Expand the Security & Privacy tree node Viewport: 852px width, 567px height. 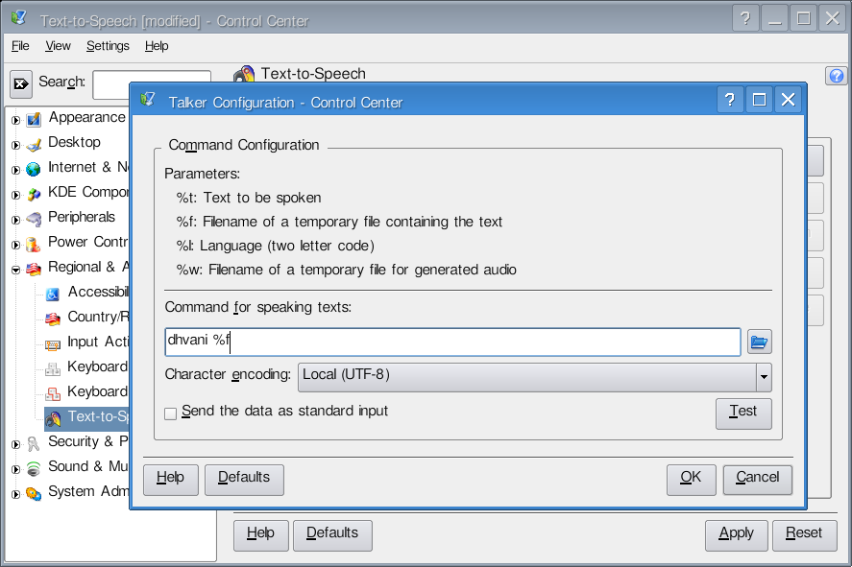(15, 444)
